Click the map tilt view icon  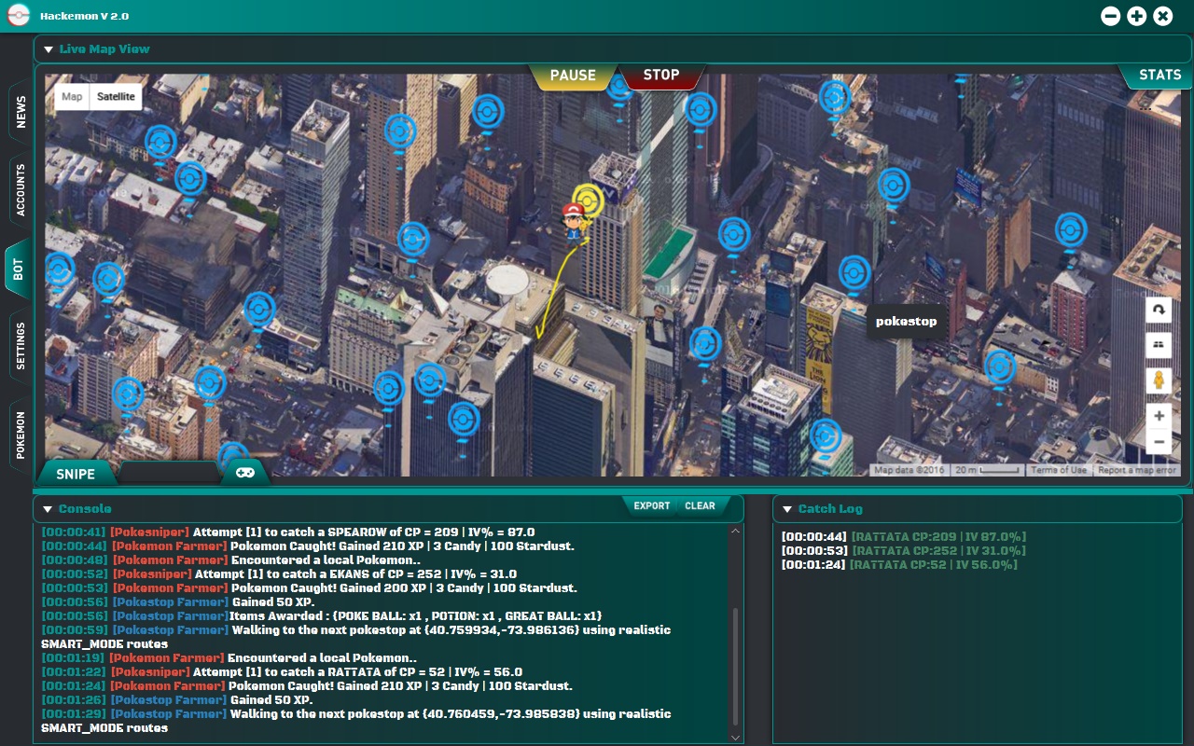[x=1159, y=345]
